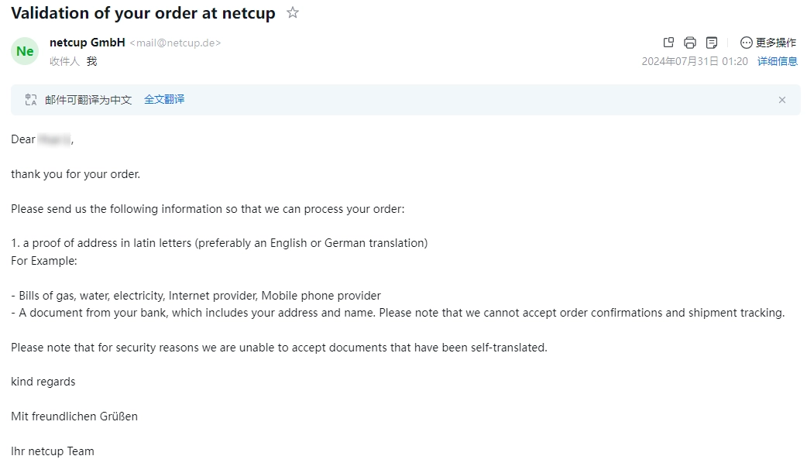Show 详细信息 email details

coord(777,61)
